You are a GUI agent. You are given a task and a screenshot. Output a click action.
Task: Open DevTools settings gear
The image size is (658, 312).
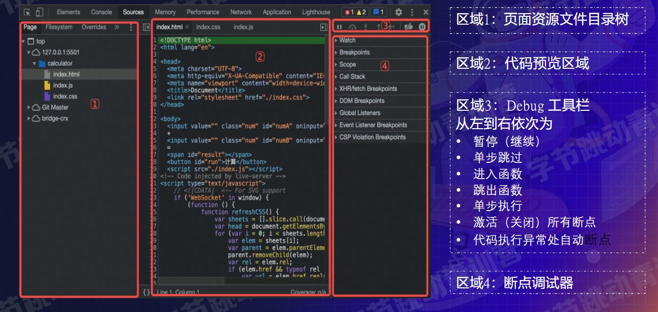tap(399, 12)
